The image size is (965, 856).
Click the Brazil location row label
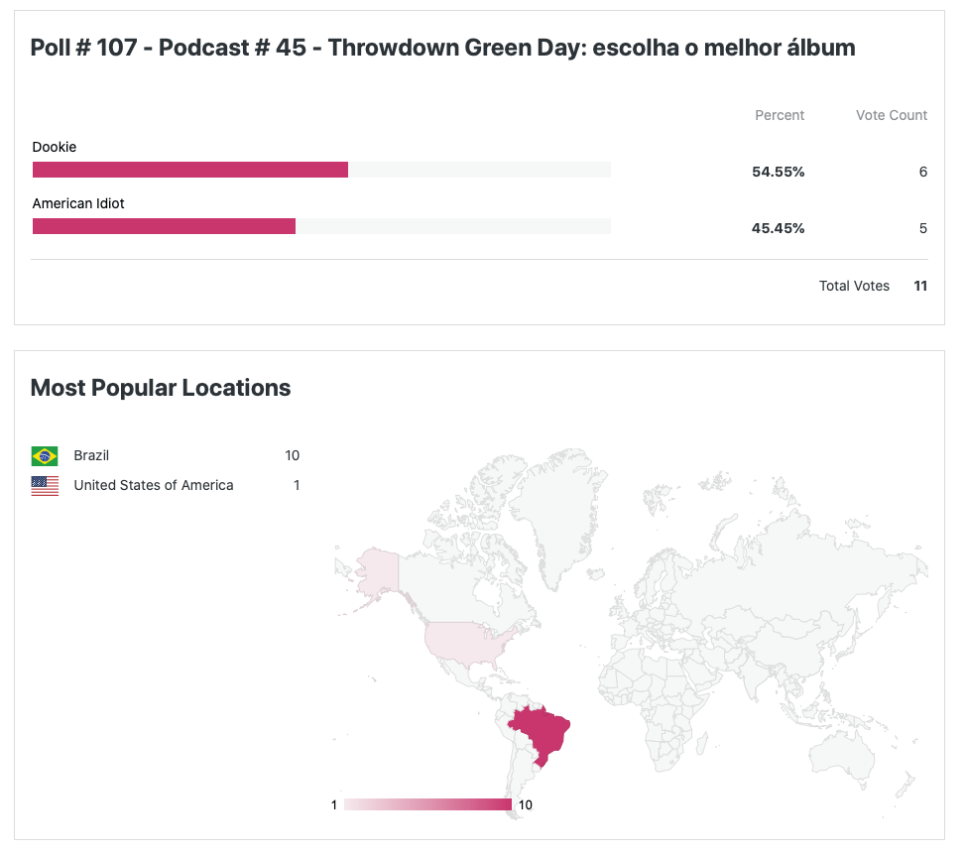(x=91, y=456)
